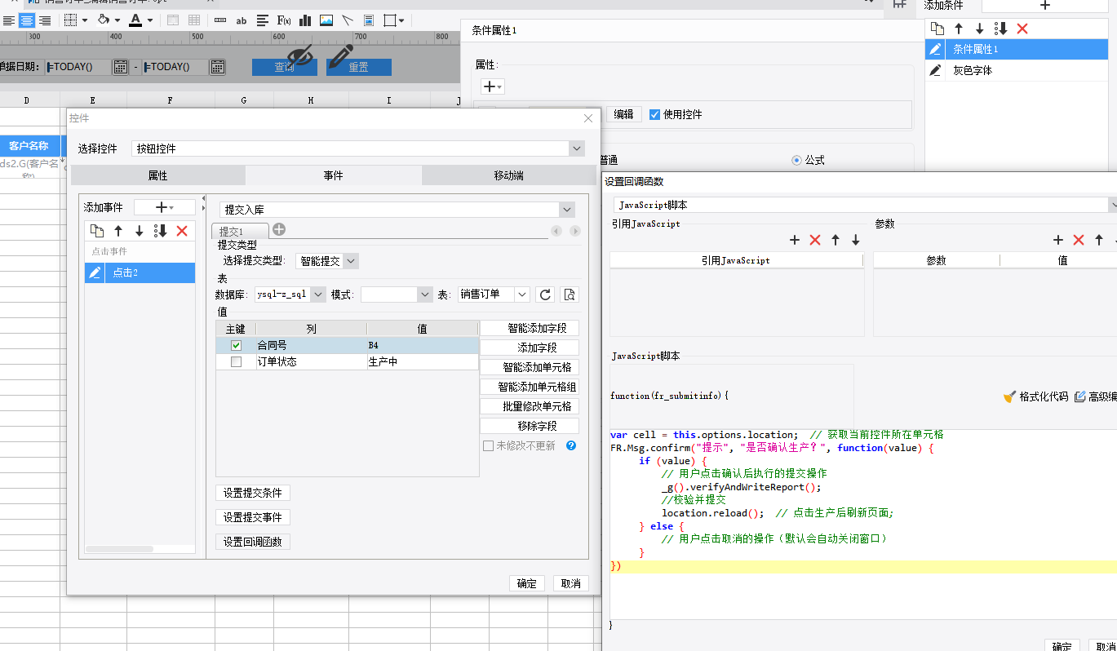Screen dimensions: 1117x651
Task: Delete the selected event with red X
Action: coord(182,231)
